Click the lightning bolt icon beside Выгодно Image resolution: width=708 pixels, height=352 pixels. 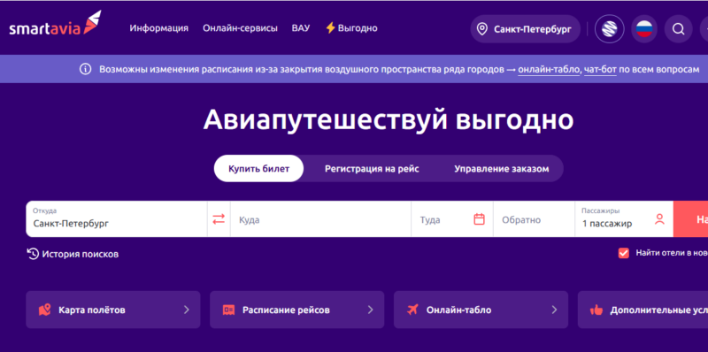pos(330,28)
